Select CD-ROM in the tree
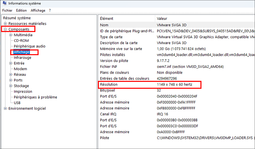 tap(21, 41)
